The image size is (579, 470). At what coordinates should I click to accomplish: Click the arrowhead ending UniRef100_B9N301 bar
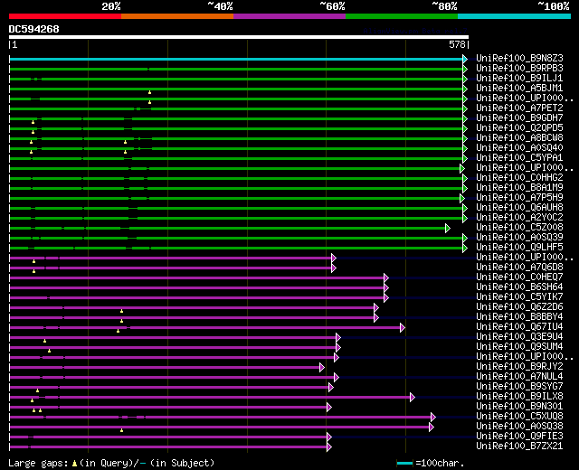point(329,408)
